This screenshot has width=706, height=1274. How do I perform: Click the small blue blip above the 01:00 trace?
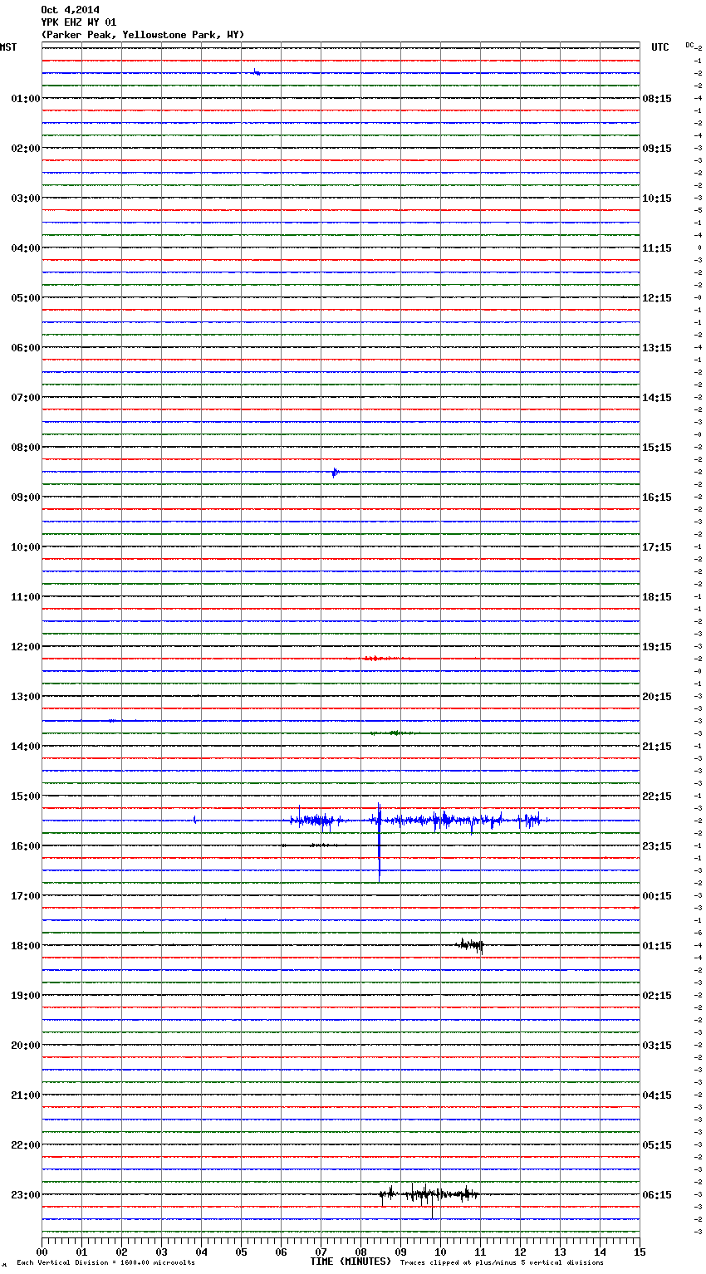tap(257, 72)
